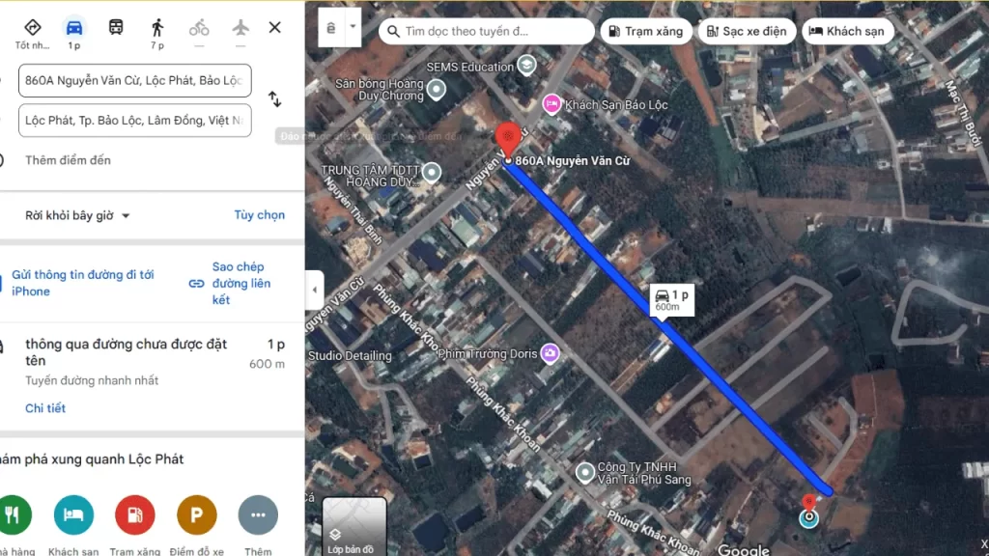
Task: Click the Studio Detailing map label
Action: click(350, 355)
